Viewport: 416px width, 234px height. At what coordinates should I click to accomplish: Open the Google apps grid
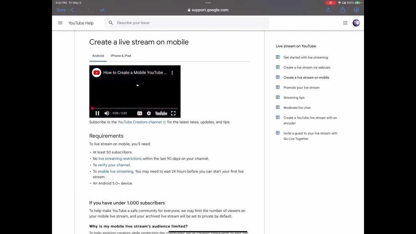pos(345,23)
